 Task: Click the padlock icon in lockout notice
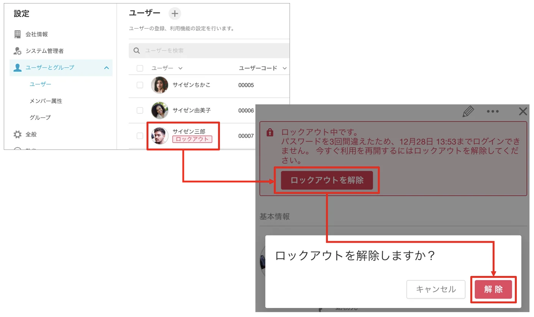tap(270, 132)
